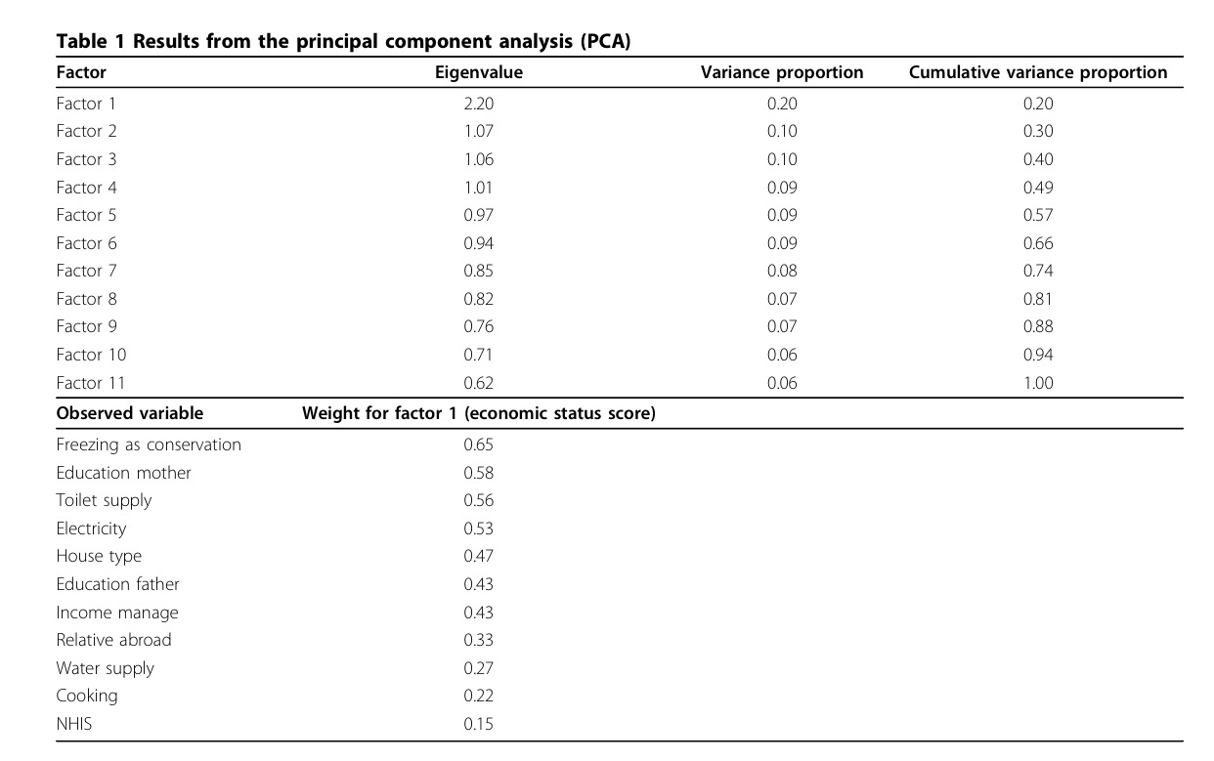The width and height of the screenshot is (1214, 761).
Task: Click the 'NHIS' row label
Action: click(74, 724)
